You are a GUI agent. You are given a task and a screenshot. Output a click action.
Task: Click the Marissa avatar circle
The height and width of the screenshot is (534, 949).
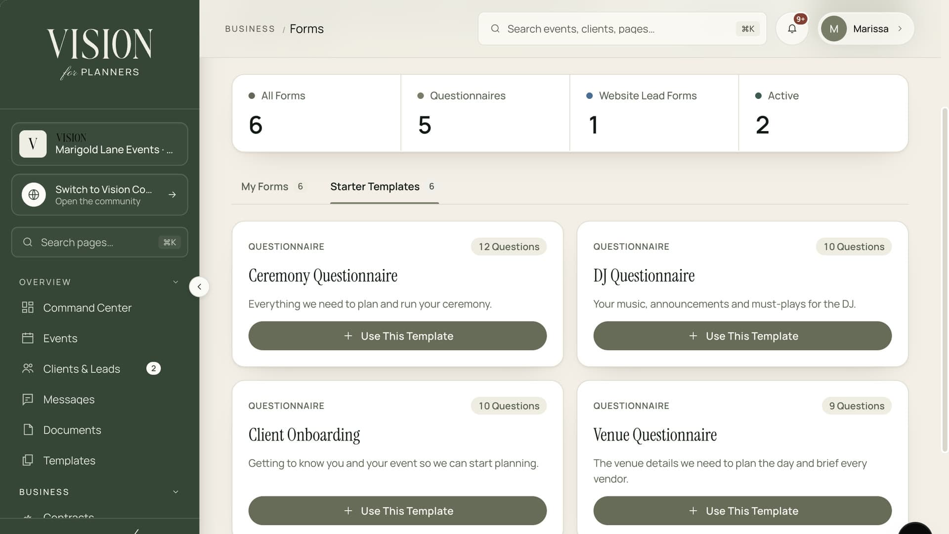[x=834, y=29]
